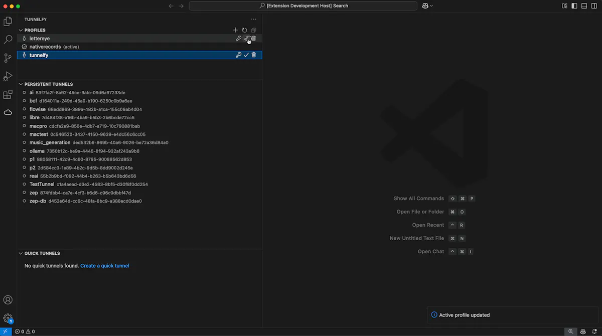Toggle the primary side bar

click(x=574, y=6)
